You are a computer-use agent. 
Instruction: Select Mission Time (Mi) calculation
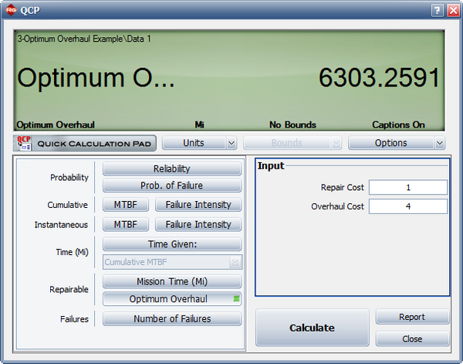tap(172, 281)
